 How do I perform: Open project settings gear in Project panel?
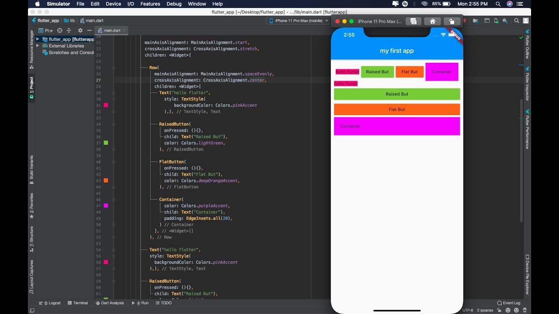click(x=80, y=31)
